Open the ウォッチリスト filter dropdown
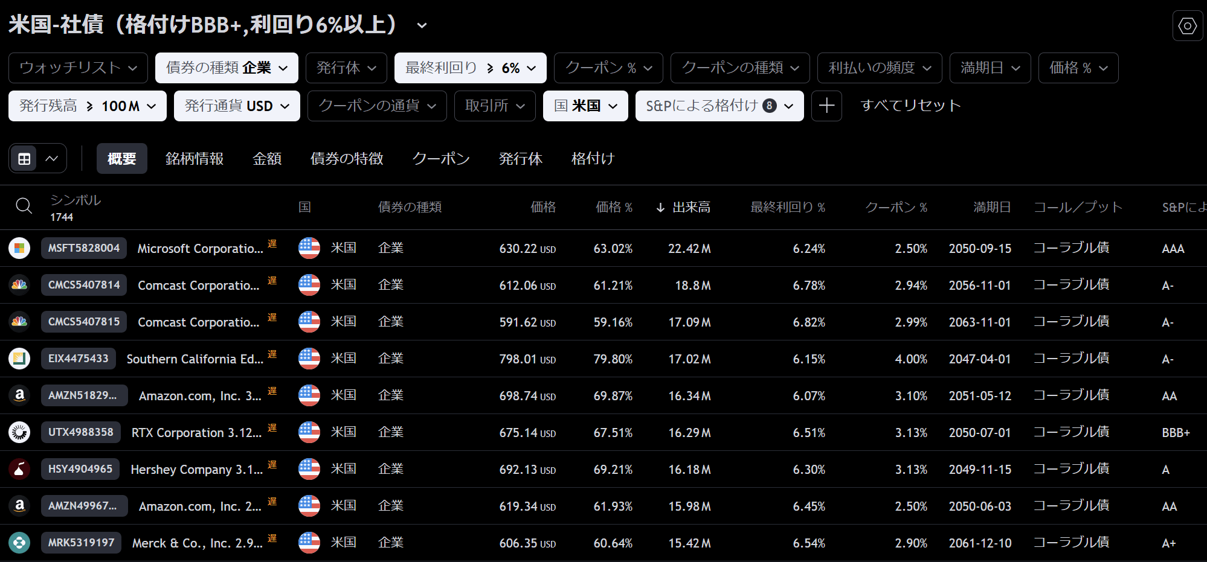This screenshot has height=562, width=1207. coord(78,68)
